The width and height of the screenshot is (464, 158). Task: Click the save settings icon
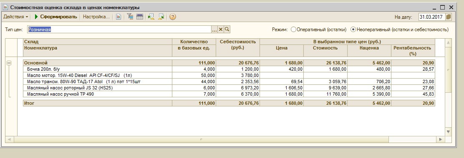[x=161, y=17]
